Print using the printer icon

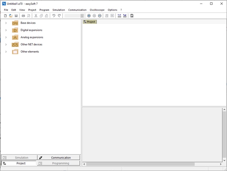[23, 16]
